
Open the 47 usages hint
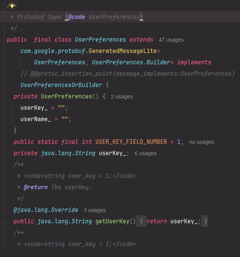171,40
